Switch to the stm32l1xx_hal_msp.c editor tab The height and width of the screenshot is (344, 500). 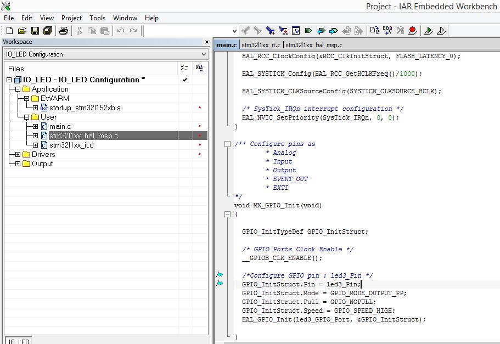point(314,45)
